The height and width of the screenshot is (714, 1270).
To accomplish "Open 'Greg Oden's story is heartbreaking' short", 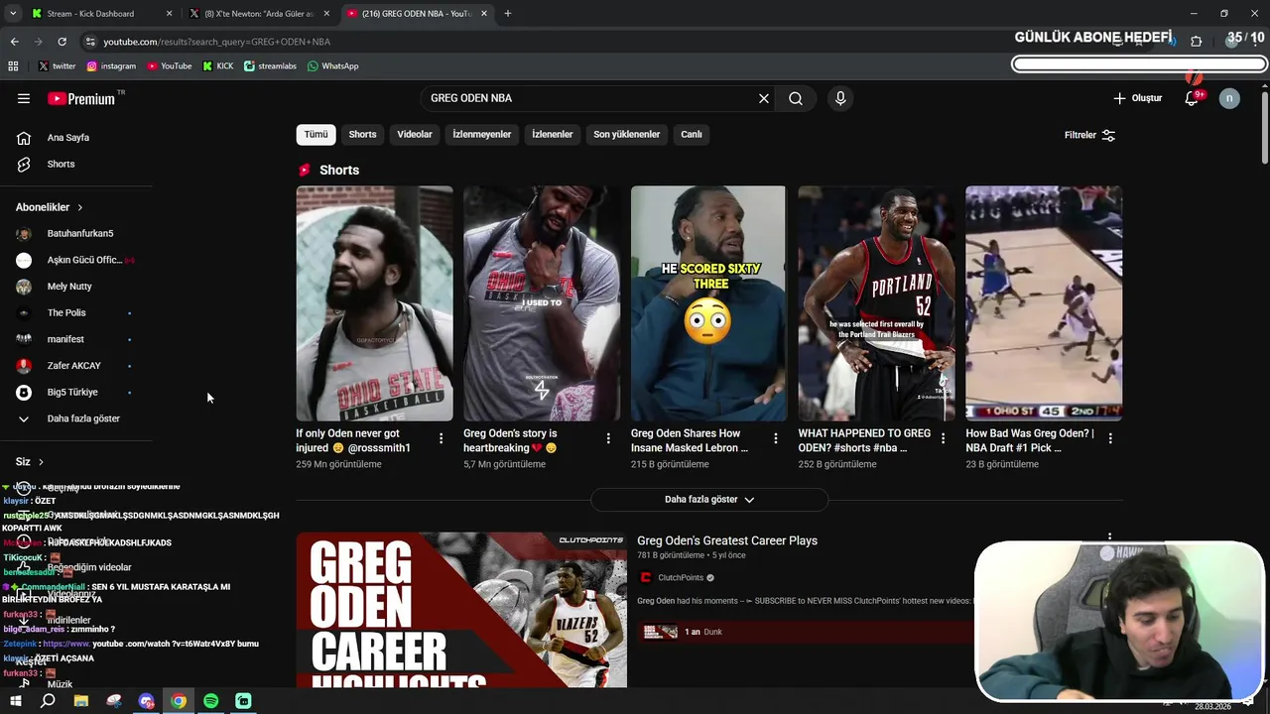I will (542, 303).
